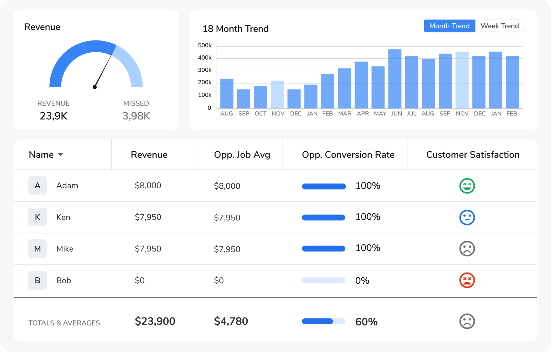
Task: Click Adam's green satisfied face icon
Action: click(x=467, y=185)
